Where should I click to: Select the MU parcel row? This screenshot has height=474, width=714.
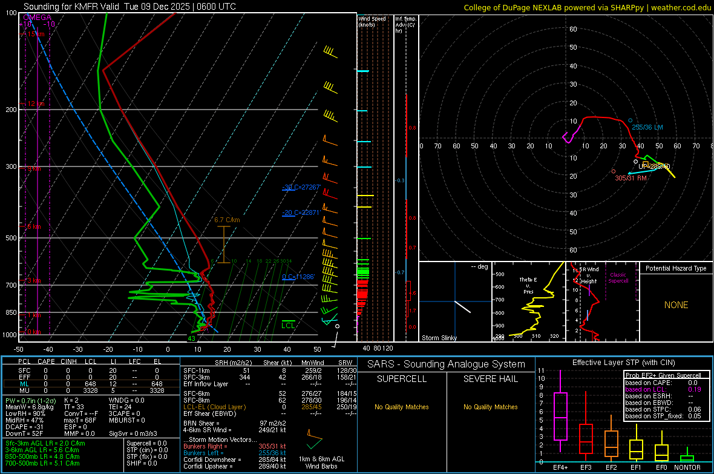(91, 390)
